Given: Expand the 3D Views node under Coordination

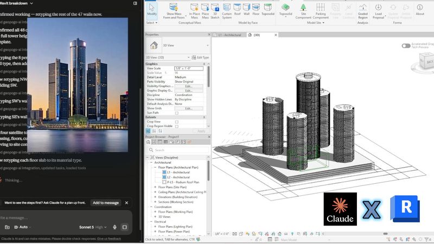Looking at the screenshot, I should 155,216.
